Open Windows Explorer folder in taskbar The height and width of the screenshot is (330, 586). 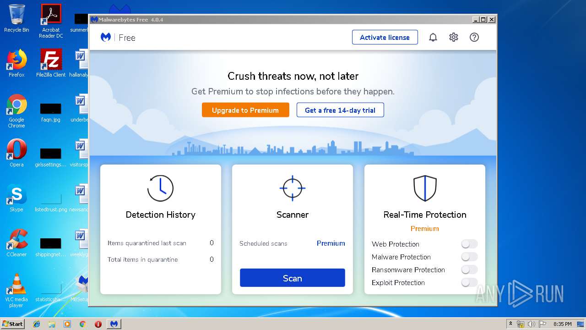[52, 324]
